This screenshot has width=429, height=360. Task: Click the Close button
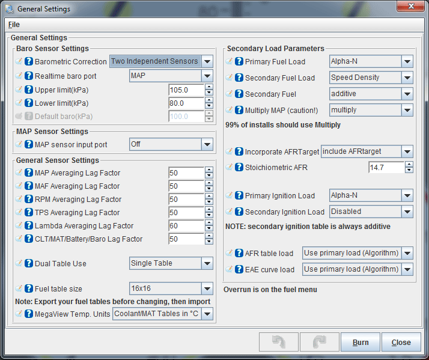401,343
